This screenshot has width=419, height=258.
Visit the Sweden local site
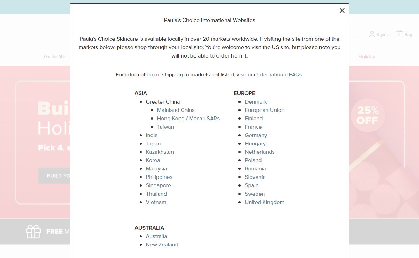(x=255, y=194)
